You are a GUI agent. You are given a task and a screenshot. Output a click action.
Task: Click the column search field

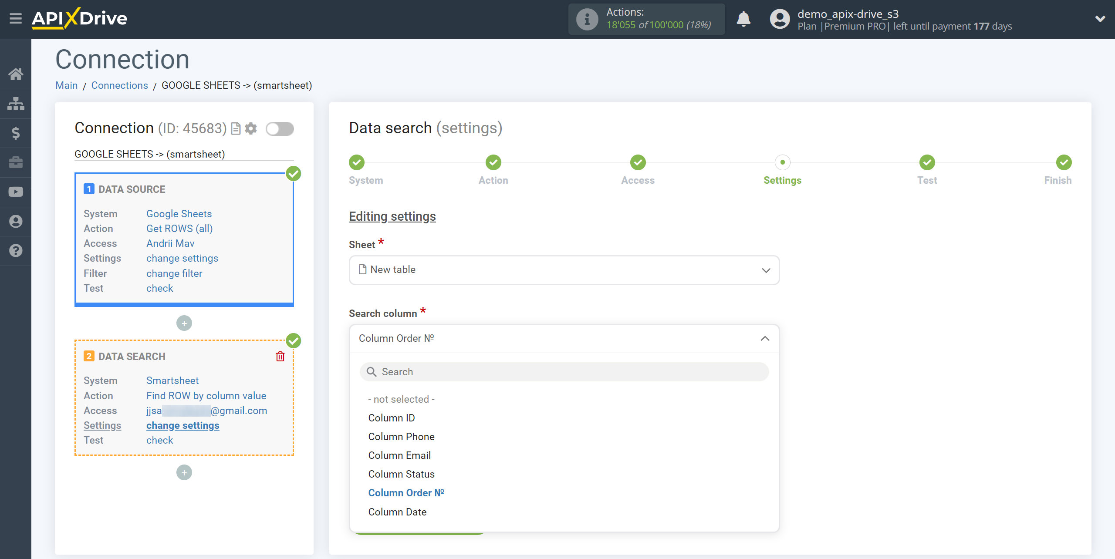(x=564, y=372)
